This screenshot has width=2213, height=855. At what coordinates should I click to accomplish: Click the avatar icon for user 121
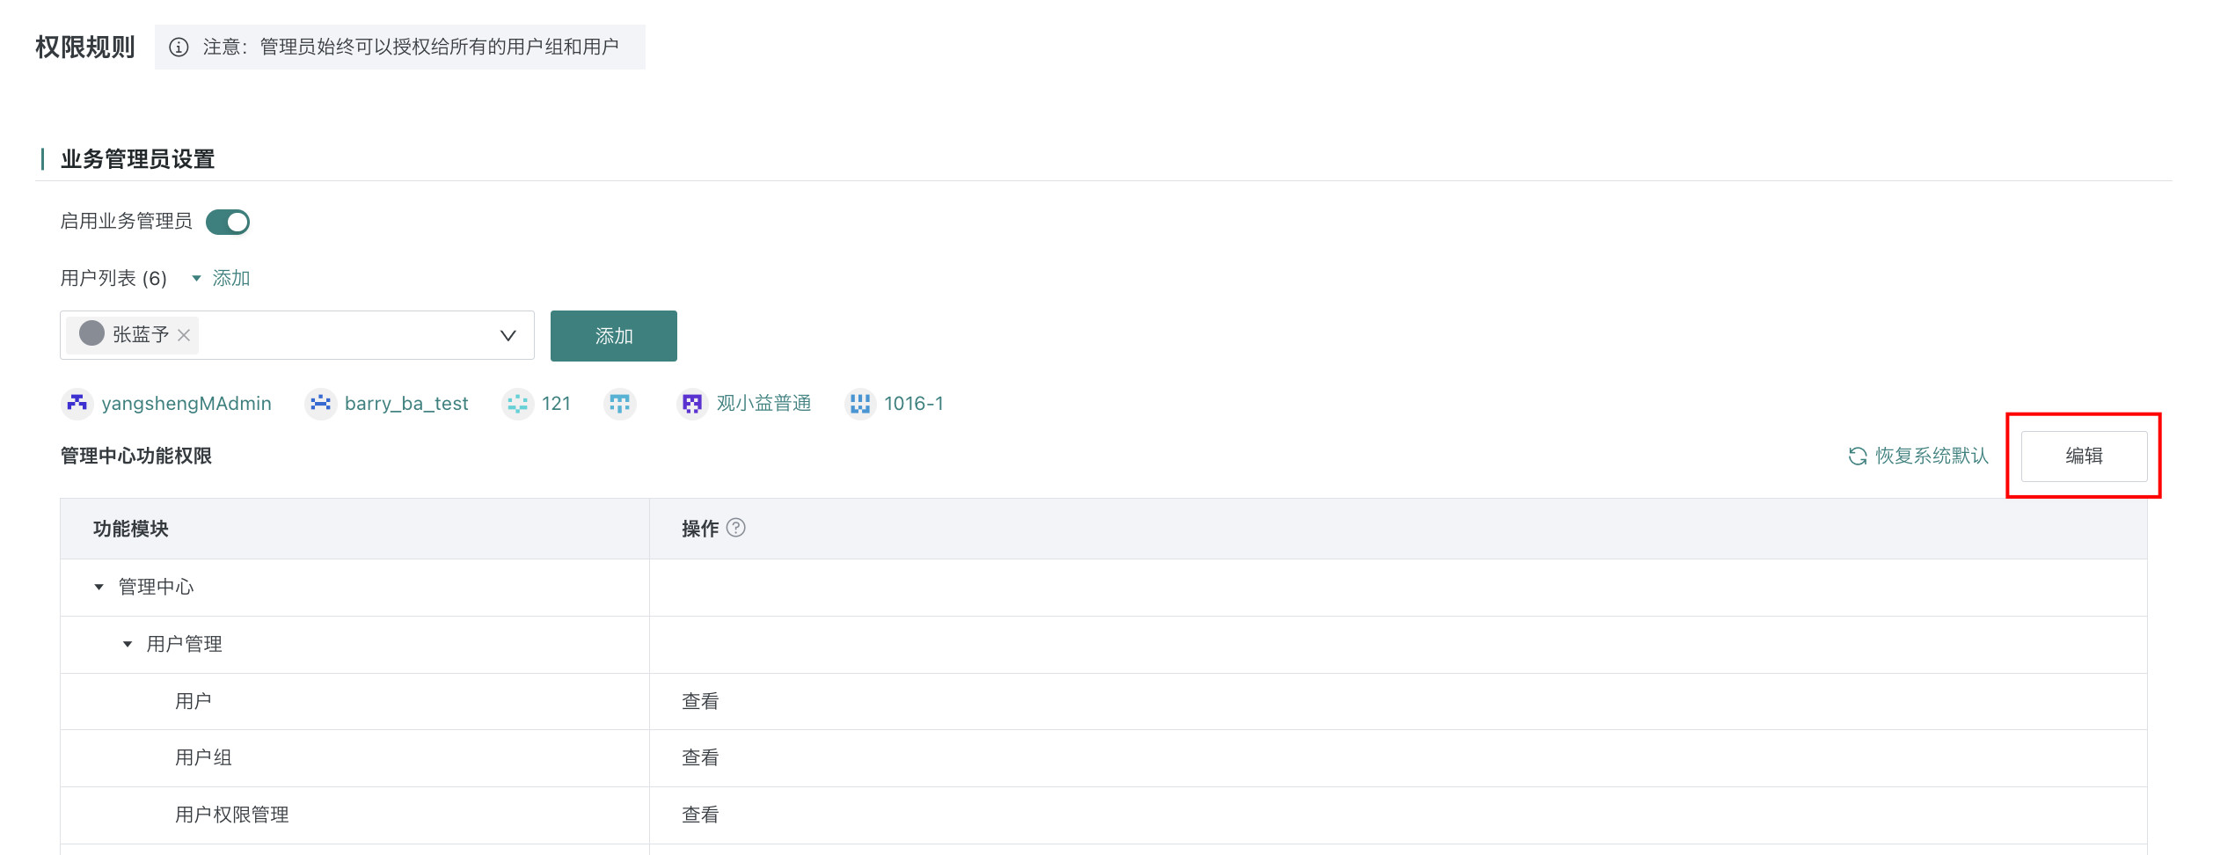coord(518,404)
